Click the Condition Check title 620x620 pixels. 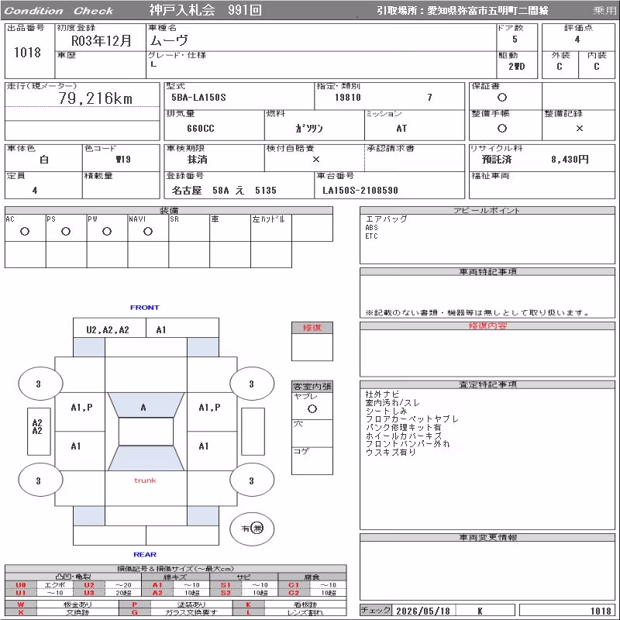(59, 11)
